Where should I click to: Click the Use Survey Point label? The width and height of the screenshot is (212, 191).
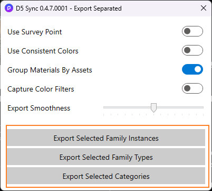pos(35,32)
